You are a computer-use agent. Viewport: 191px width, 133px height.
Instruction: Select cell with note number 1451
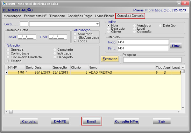pyautogui.click(x=17, y=72)
